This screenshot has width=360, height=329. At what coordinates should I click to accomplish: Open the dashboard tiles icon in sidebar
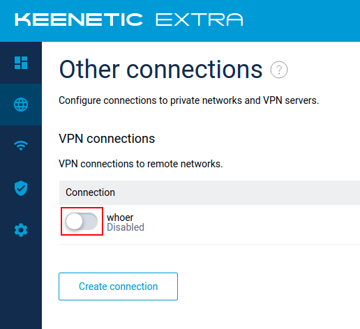pyautogui.click(x=21, y=63)
